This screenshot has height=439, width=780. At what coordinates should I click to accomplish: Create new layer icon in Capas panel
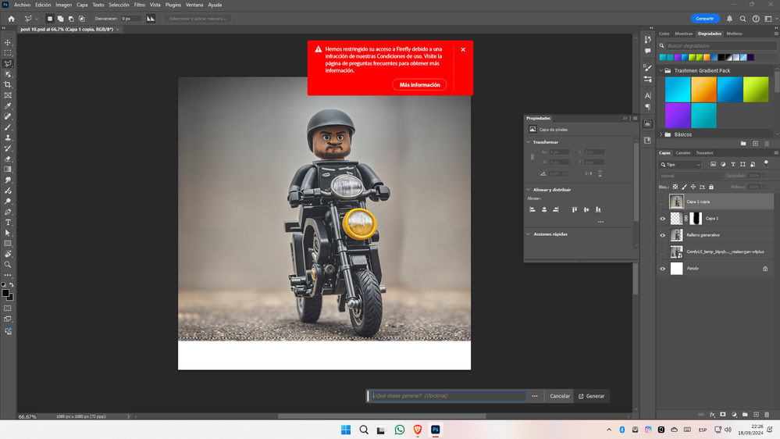coord(756,414)
